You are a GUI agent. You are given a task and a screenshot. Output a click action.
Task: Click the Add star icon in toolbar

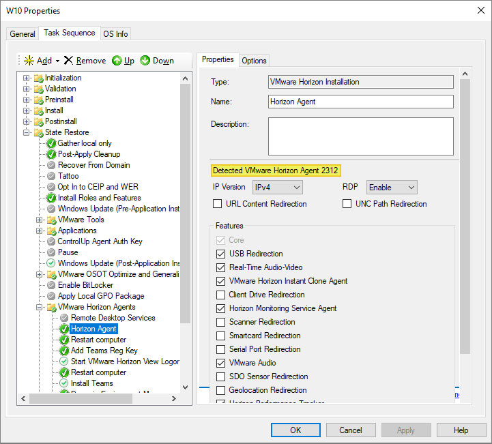[x=29, y=61]
